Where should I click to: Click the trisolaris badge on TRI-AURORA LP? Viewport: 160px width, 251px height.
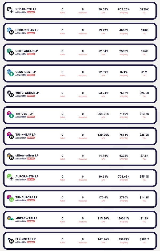pyautogui.click(x=31, y=201)
